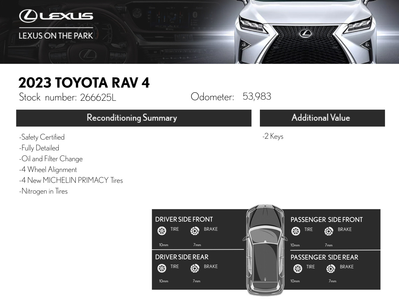Click the passenger side rear brake icon
This screenshot has width=399, height=299.
(x=331, y=268)
